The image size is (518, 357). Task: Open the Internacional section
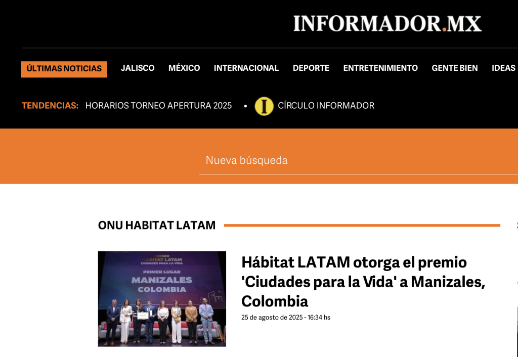[246, 68]
